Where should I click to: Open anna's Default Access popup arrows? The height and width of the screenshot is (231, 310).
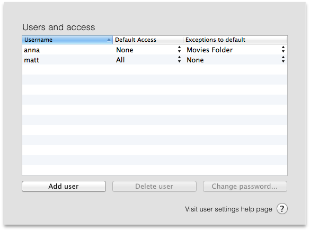click(x=179, y=49)
